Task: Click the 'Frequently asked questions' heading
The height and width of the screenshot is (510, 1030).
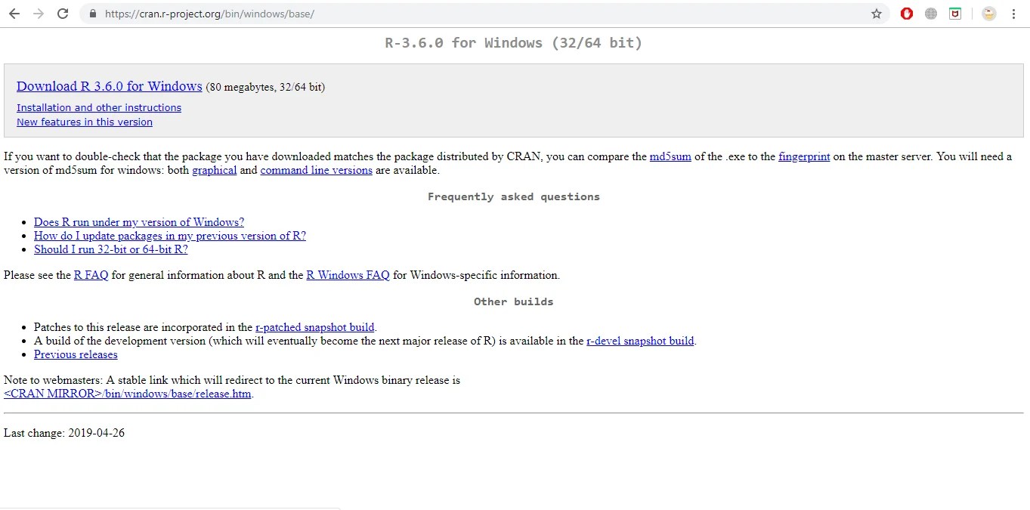Action: [514, 196]
